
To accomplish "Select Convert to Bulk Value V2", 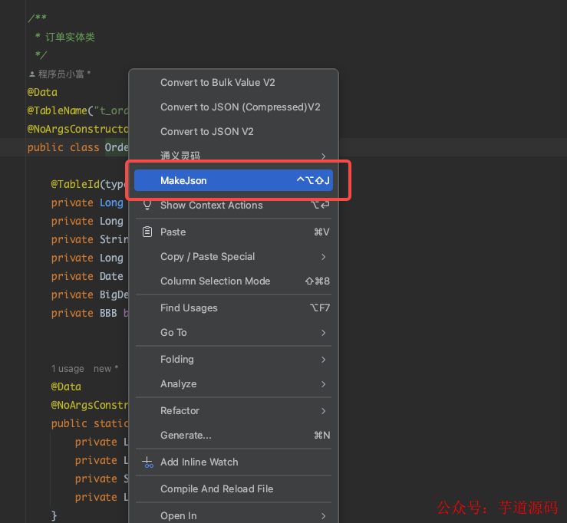I will pos(233,82).
